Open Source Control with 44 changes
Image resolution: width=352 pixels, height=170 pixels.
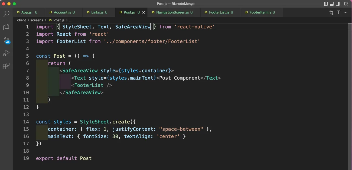pyautogui.click(x=6, y=41)
